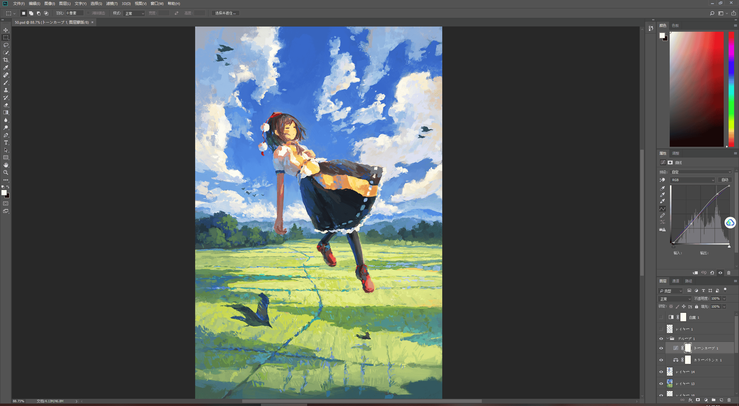Click the foreground color swatch in toolbar

click(4, 193)
